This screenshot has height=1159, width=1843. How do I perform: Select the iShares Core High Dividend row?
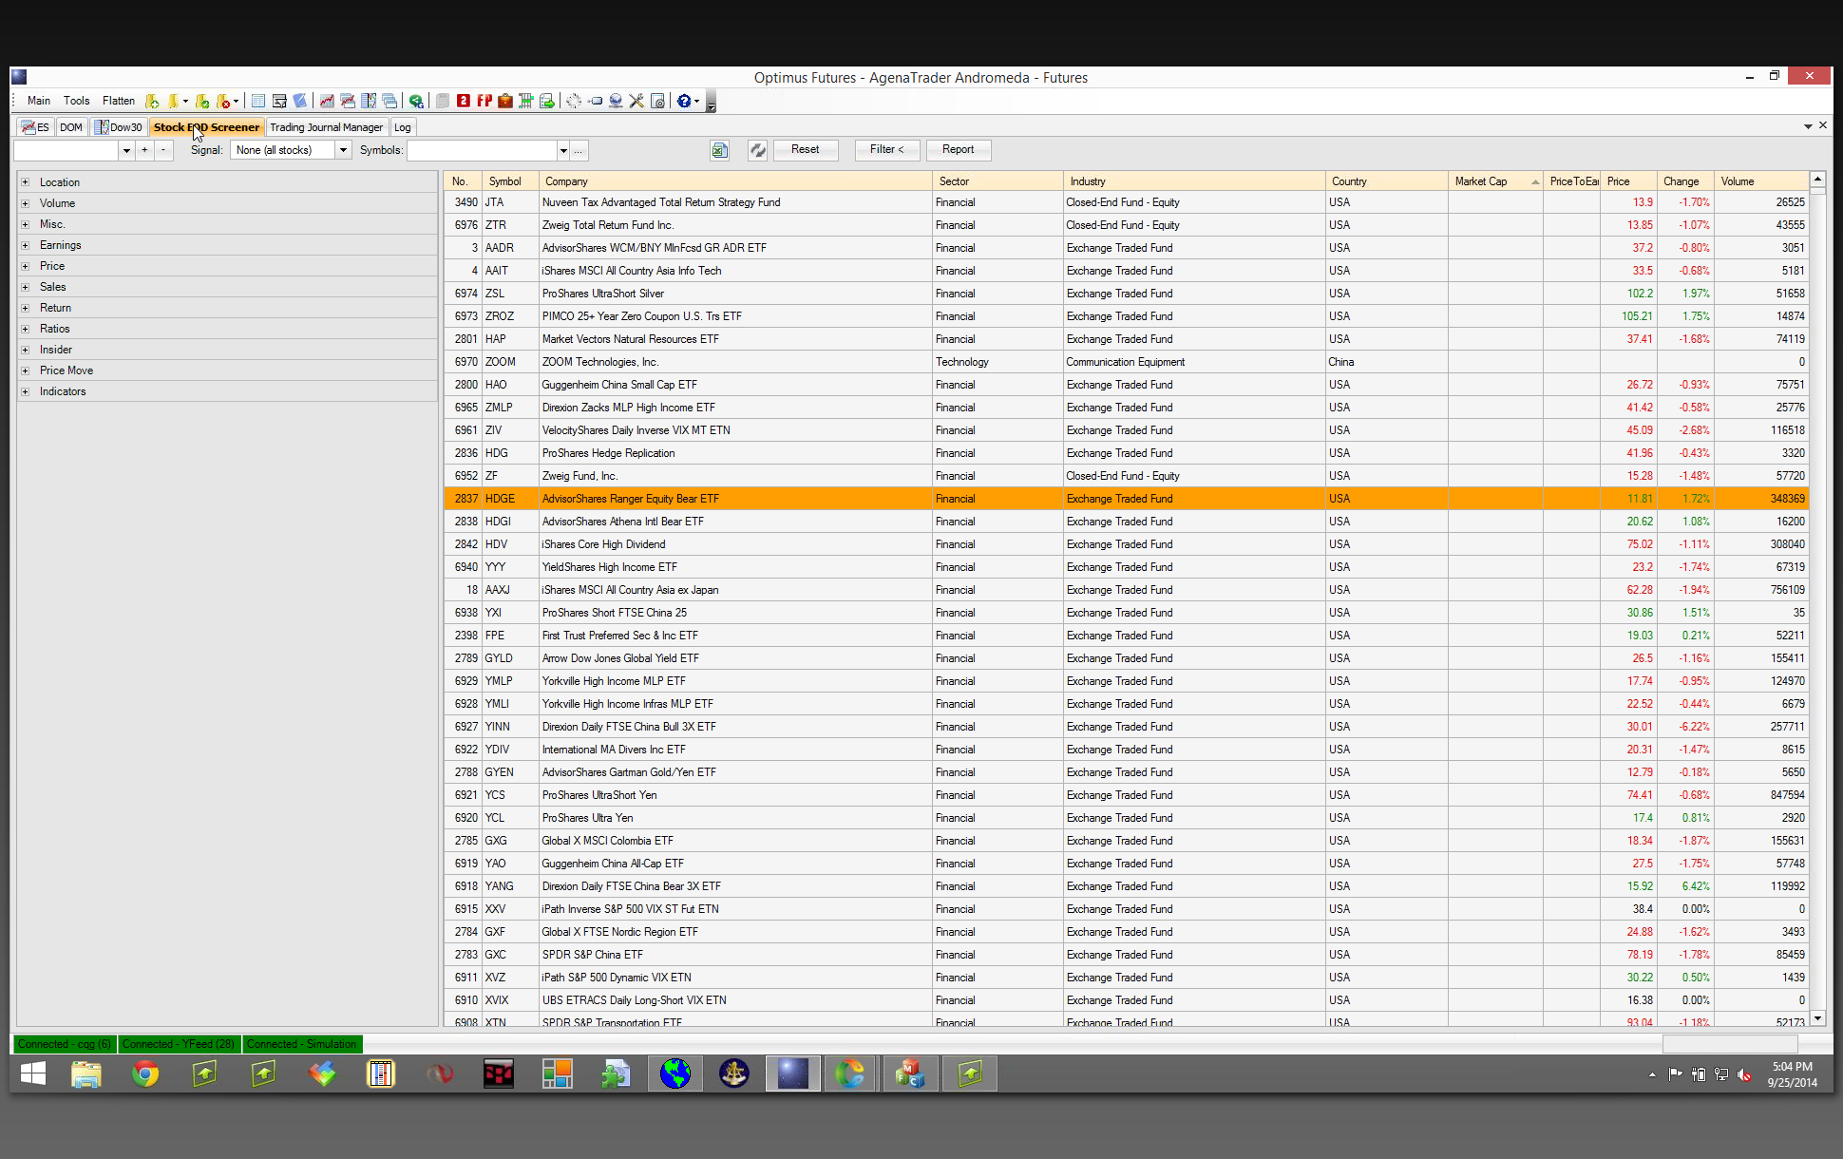point(1126,544)
